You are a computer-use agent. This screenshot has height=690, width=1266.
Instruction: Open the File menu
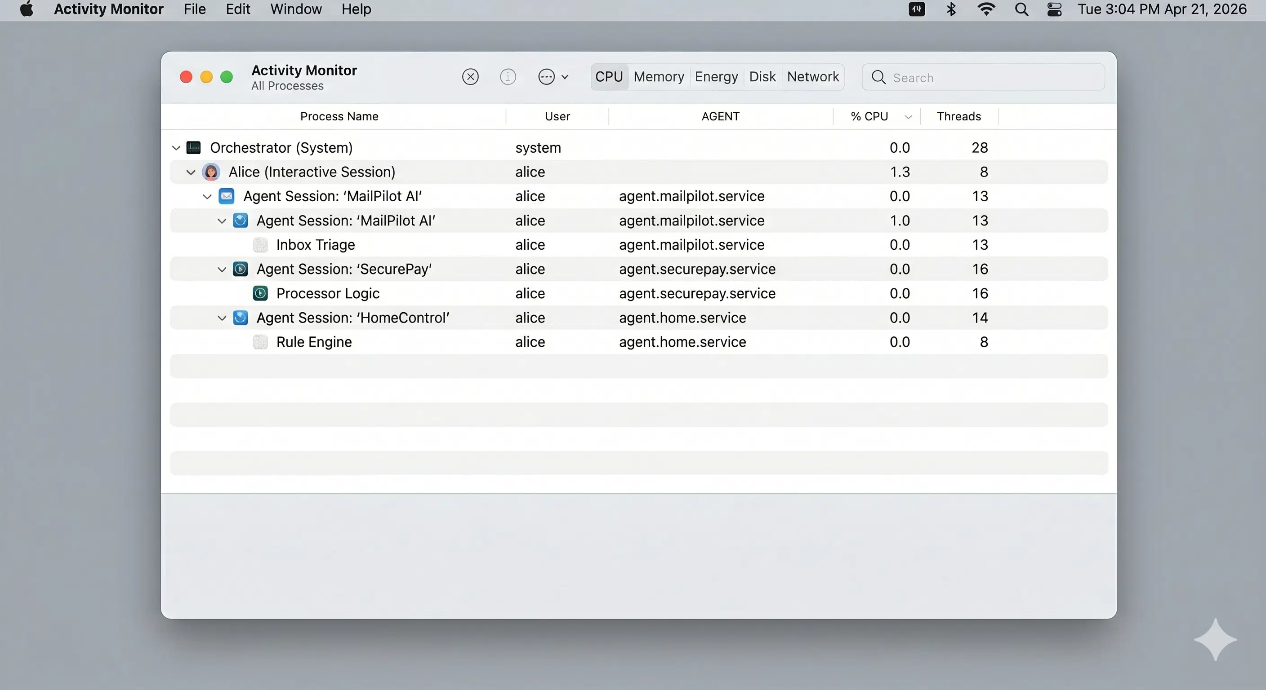pyautogui.click(x=194, y=9)
